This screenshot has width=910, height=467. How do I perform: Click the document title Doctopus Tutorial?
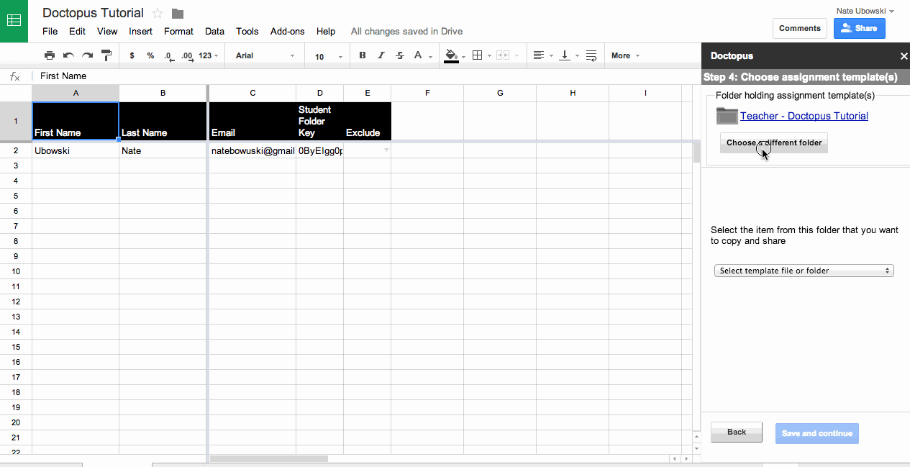tap(93, 13)
